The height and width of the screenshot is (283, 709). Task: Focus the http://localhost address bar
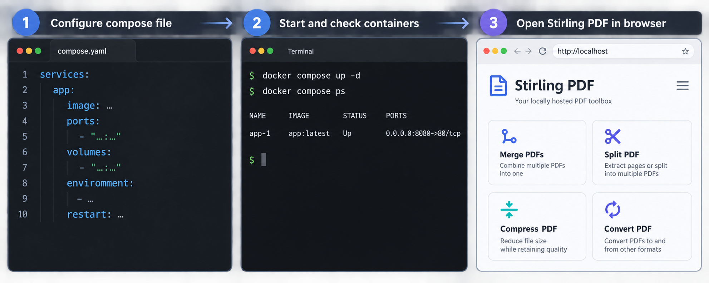[x=623, y=51]
